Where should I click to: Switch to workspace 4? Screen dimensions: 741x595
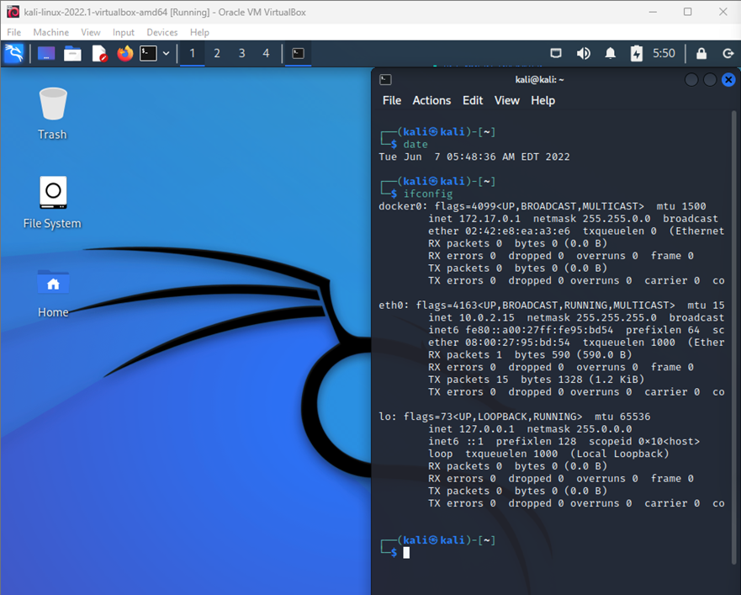[x=266, y=54]
